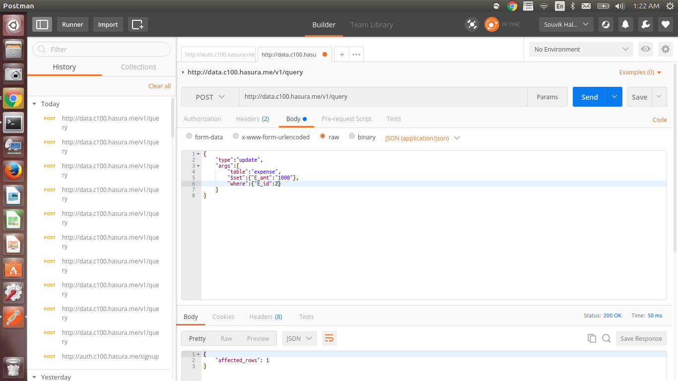
Task: Toggle the Postman sidebar panel icon
Action: (42, 24)
